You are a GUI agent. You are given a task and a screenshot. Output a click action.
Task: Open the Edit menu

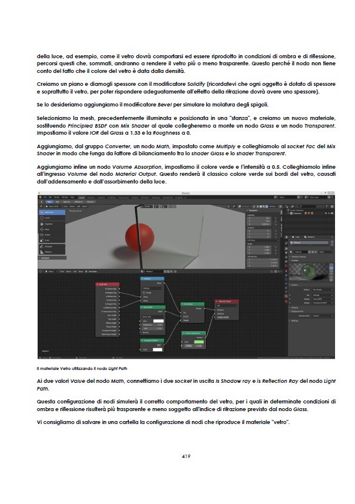(x=50, y=198)
